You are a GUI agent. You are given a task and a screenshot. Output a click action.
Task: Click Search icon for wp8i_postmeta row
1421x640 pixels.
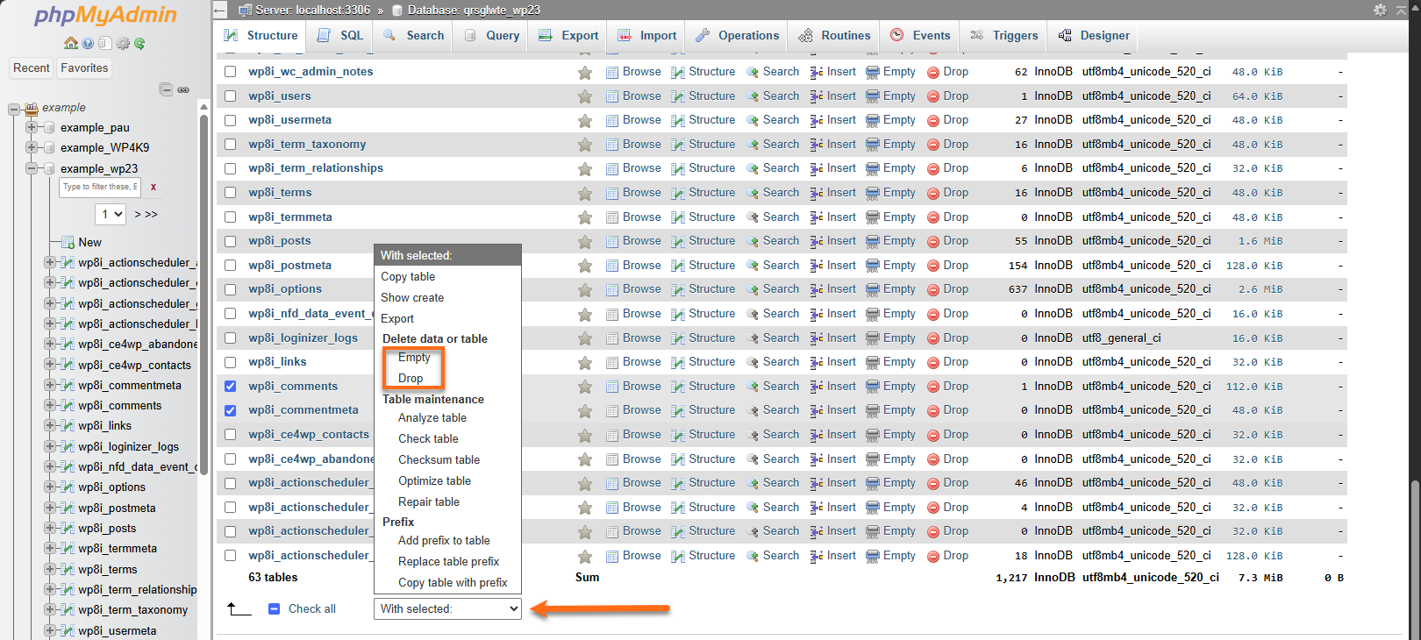[753, 266]
